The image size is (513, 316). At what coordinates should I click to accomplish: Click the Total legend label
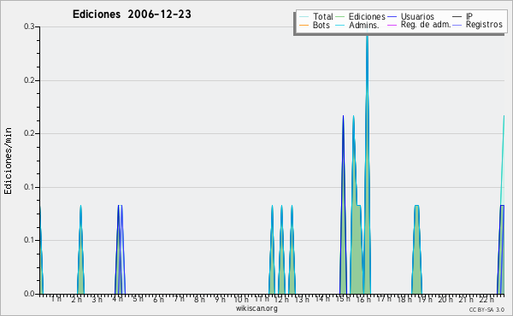pos(322,16)
